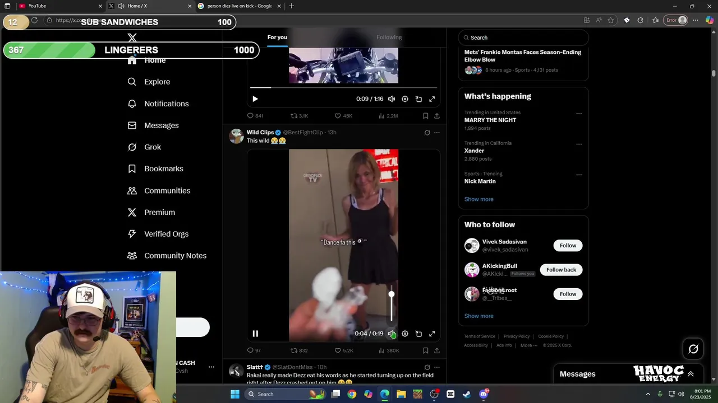The width and height of the screenshot is (718, 403).
Task: Bookmark the Wild Clips post
Action: [426, 351]
